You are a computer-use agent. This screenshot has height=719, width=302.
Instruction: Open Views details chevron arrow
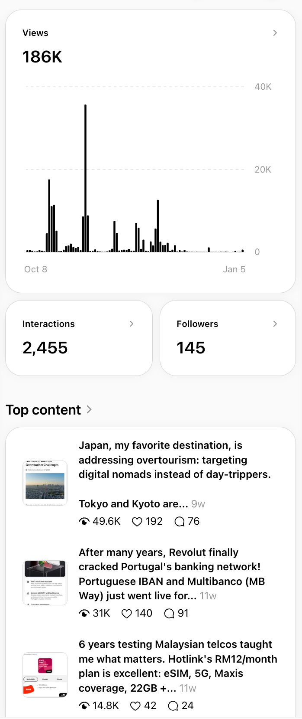[x=275, y=33]
